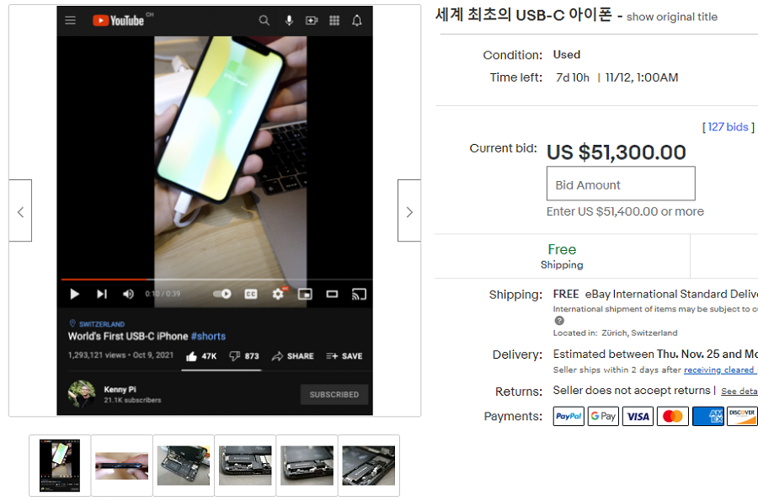The image size is (758, 501).
Task: Open the video settings gear
Action: [278, 294]
